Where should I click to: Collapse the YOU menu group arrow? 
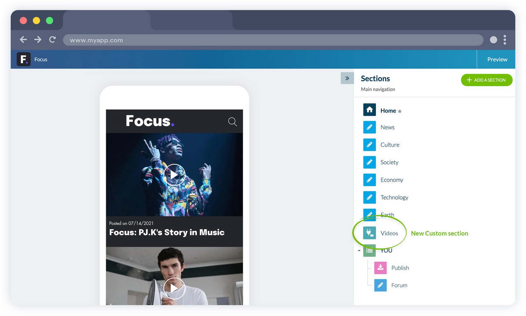359,251
